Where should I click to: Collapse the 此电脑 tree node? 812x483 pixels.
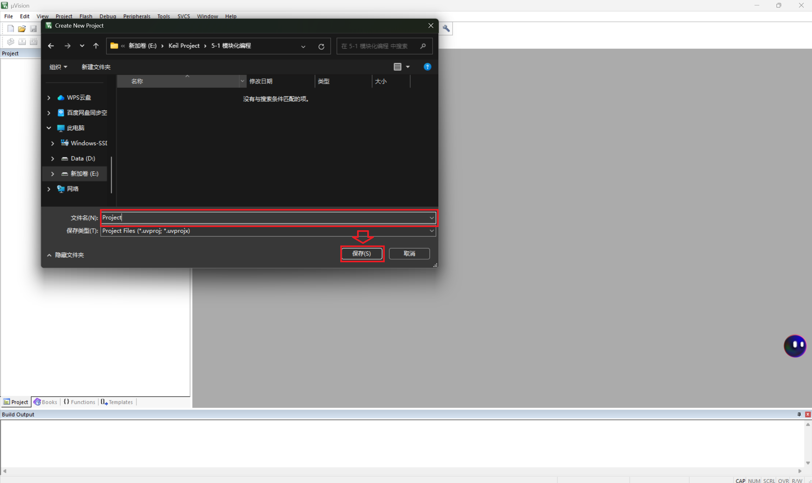tap(49, 128)
